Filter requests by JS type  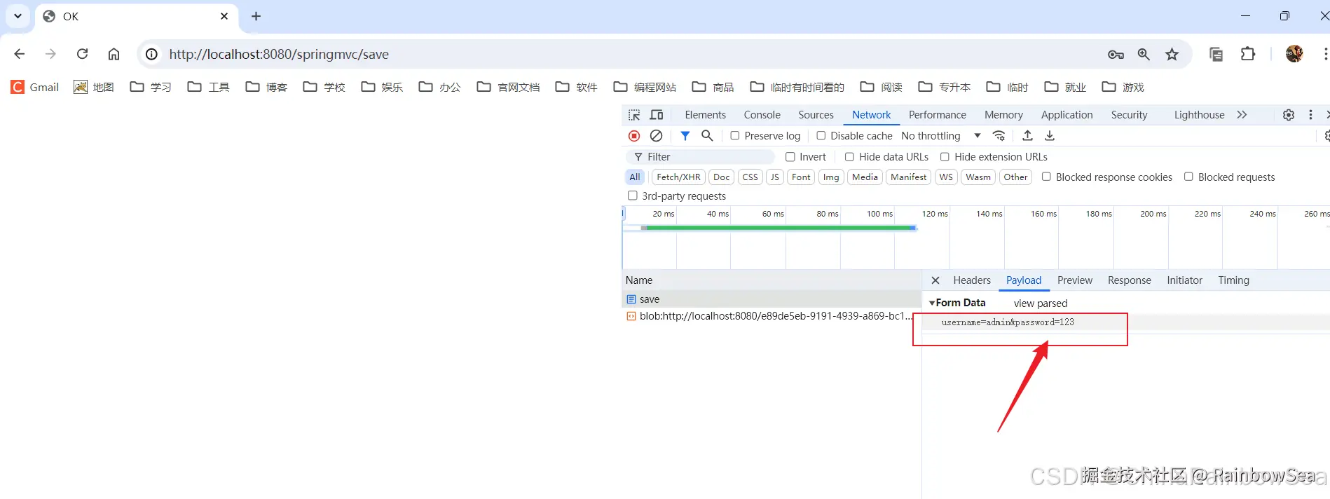(774, 177)
